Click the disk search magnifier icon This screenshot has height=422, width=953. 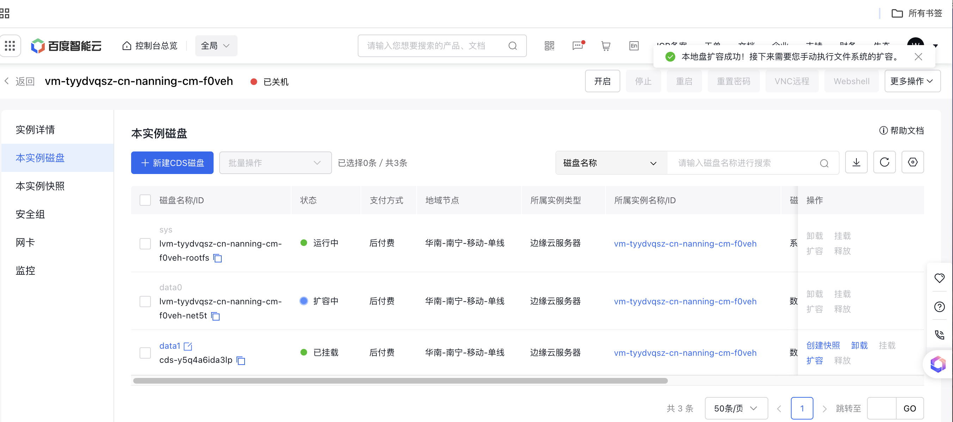click(x=824, y=163)
